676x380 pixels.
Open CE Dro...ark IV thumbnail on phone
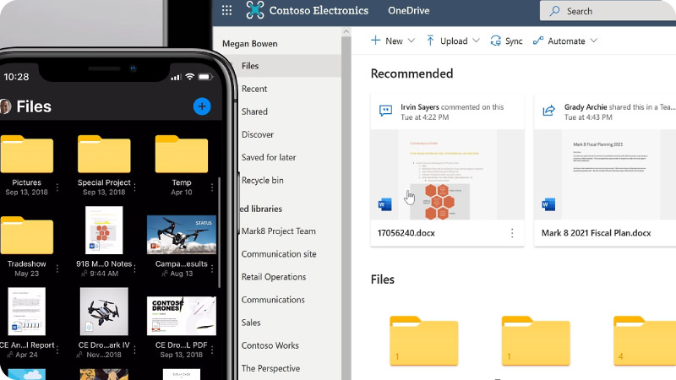point(104,311)
